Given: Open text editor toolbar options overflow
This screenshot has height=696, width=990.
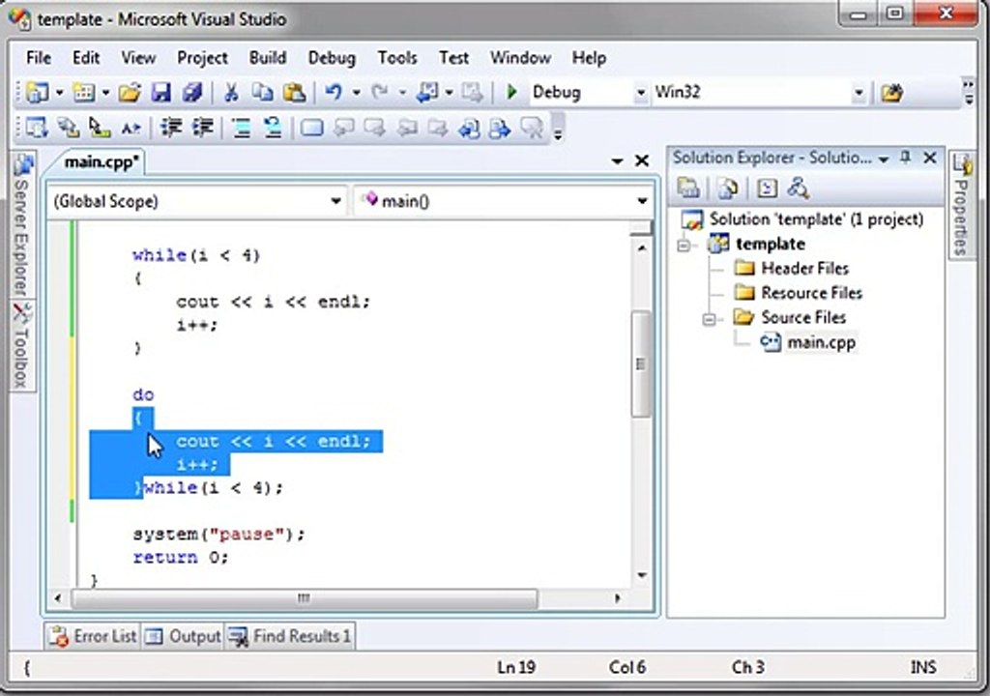Looking at the screenshot, I should pos(558,129).
